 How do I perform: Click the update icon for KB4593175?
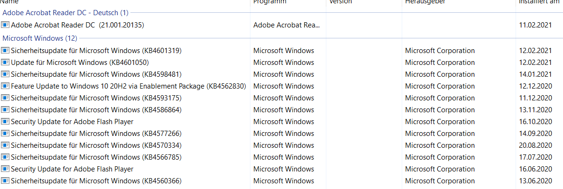(x=5, y=98)
